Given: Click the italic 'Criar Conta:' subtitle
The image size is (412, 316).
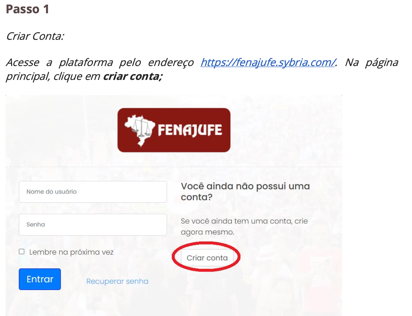Looking at the screenshot, I should click(x=35, y=36).
